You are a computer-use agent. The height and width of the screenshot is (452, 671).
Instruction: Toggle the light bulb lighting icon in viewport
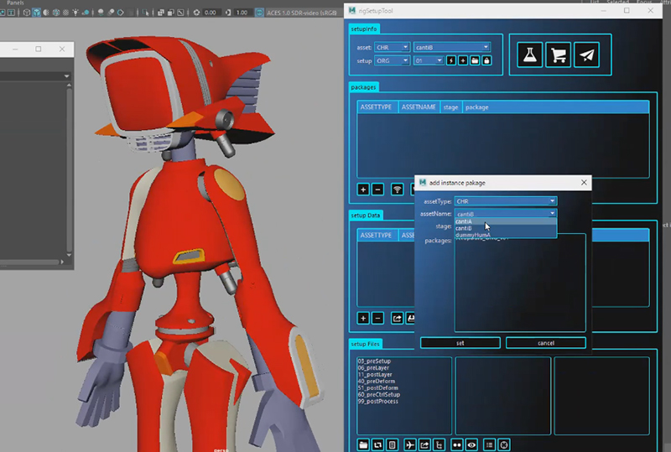pos(75,13)
